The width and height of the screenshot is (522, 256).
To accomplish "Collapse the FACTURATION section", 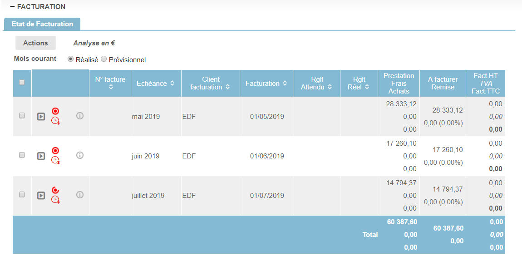I will coord(13,7).
